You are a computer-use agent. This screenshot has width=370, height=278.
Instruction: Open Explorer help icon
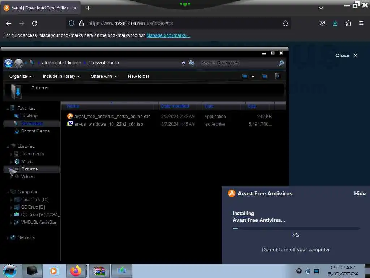click(277, 76)
